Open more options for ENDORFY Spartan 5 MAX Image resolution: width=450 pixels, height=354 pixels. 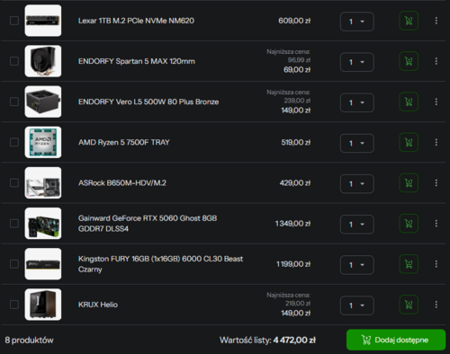click(436, 61)
